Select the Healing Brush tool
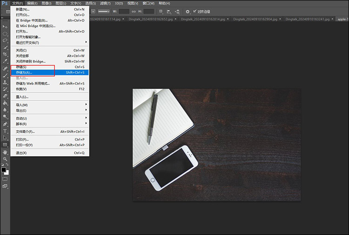The width and height of the screenshot is (349, 235). click(x=5, y=68)
